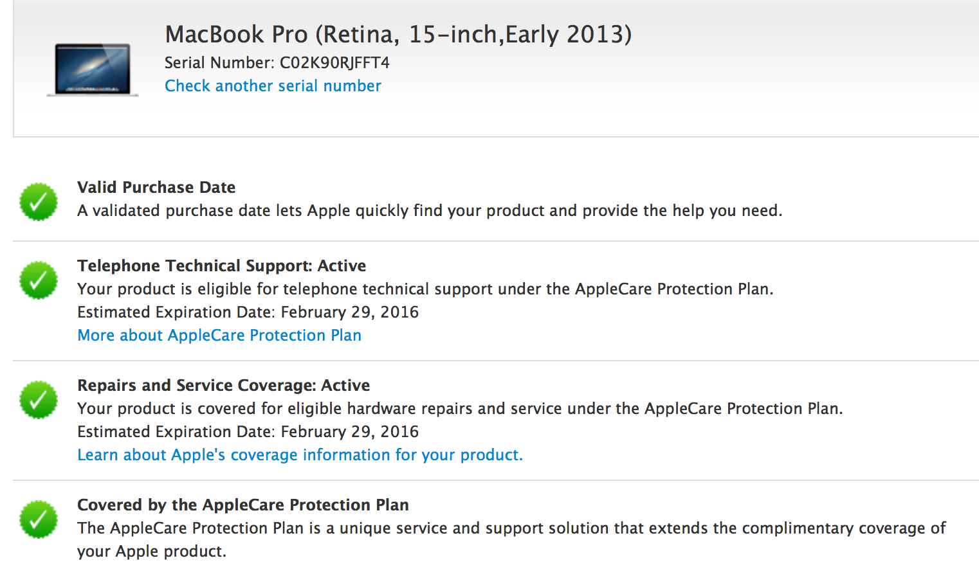
Task: Click the Telephone Technical Support: Active heading
Action: 222,265
